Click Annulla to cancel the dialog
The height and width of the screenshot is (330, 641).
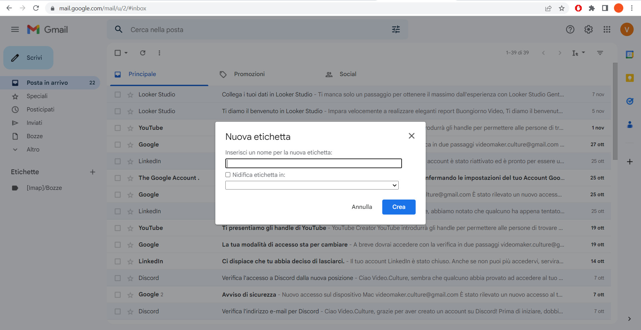[362, 207]
